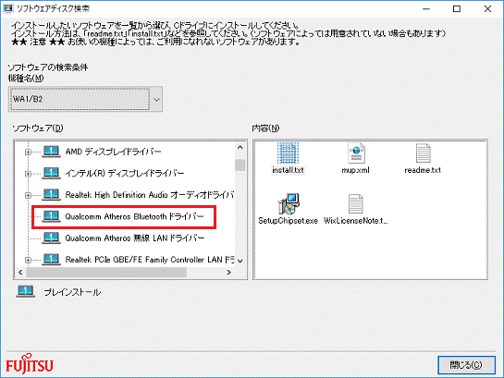Close the window with the title bar X

point(487,8)
